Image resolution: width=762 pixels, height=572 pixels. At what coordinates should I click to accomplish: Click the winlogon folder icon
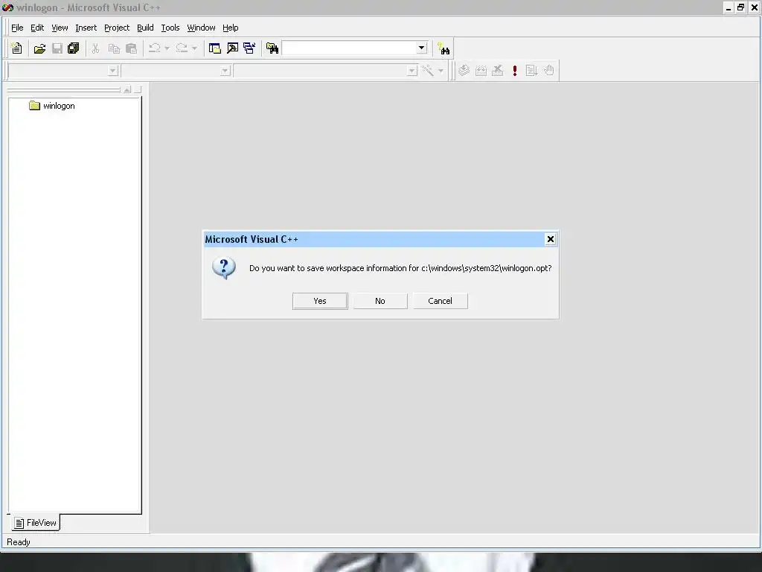pos(34,106)
